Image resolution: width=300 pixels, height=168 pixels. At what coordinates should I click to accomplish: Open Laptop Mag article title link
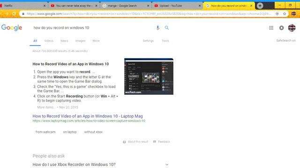click(x=88, y=116)
